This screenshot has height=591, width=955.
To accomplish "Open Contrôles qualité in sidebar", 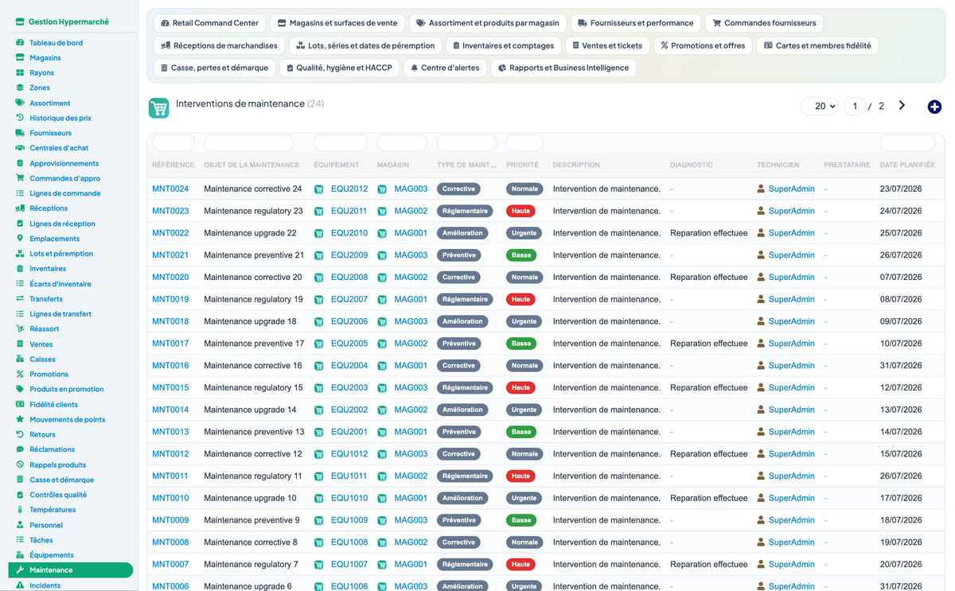I will [x=58, y=495].
